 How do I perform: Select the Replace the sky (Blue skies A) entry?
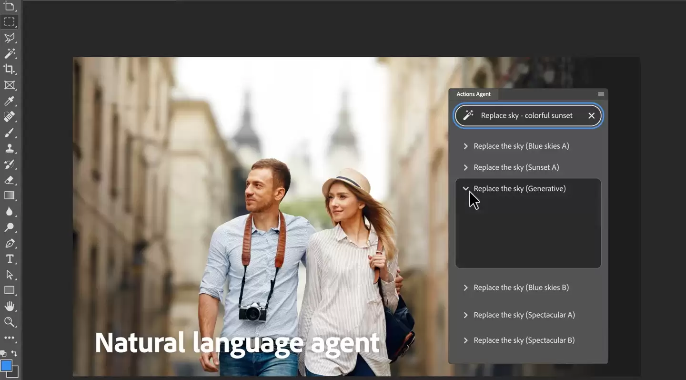(x=521, y=146)
